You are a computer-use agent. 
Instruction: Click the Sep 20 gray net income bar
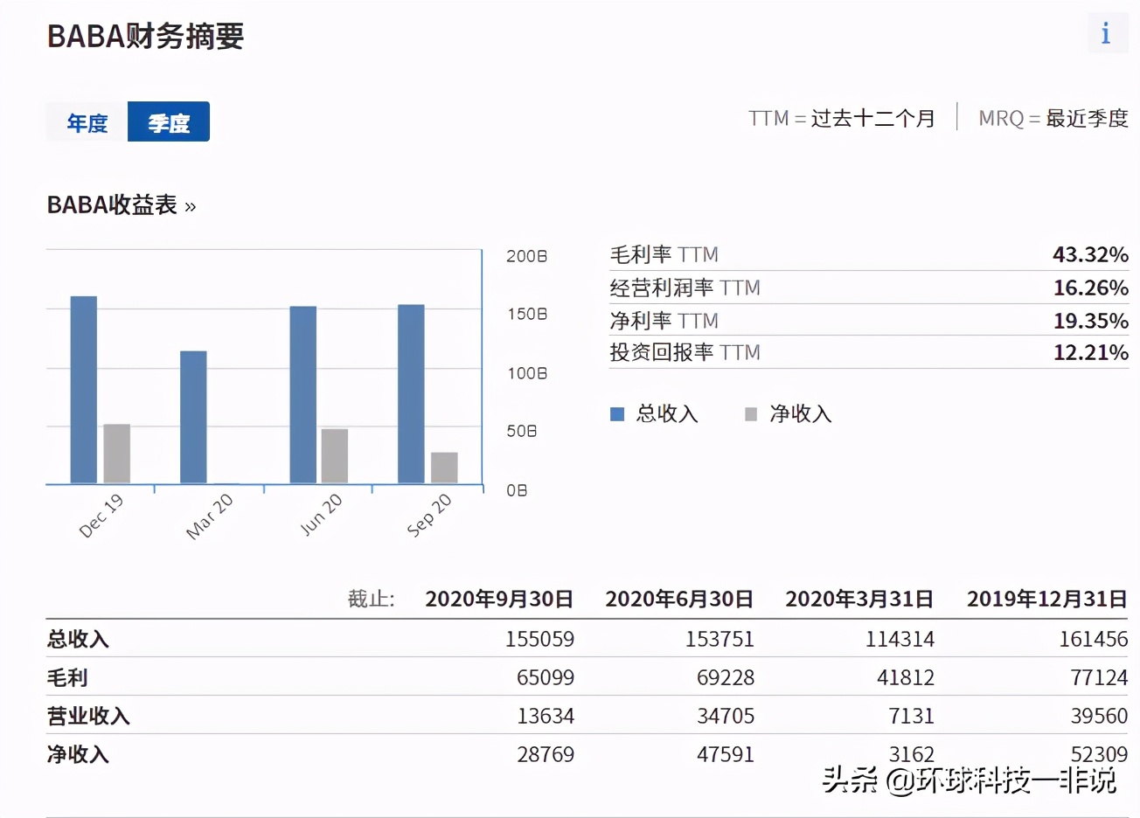444,468
